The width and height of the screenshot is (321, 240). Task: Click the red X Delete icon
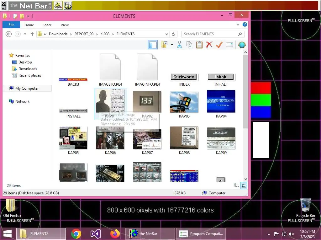point(209,45)
